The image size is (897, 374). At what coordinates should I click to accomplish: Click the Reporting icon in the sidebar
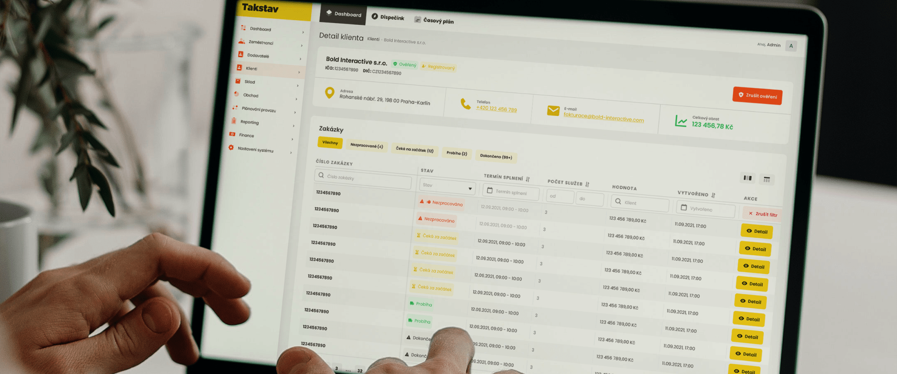pos(234,121)
